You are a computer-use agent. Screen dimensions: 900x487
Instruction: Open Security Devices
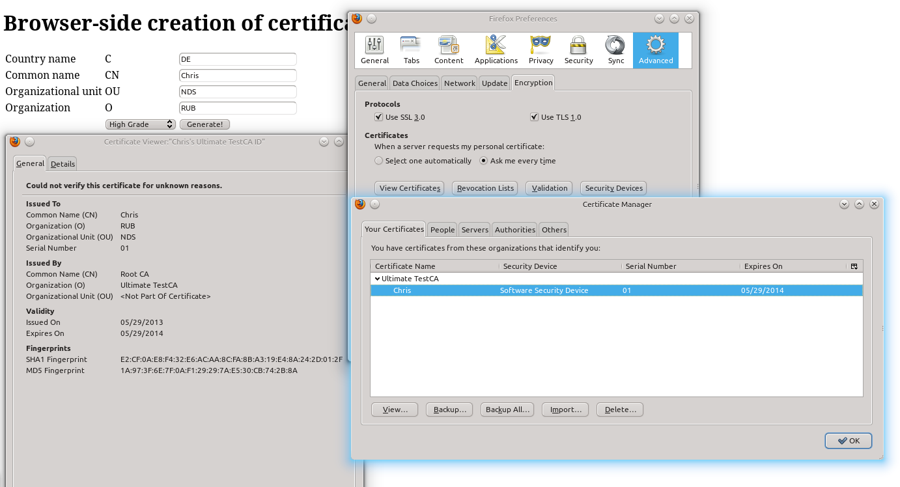613,188
